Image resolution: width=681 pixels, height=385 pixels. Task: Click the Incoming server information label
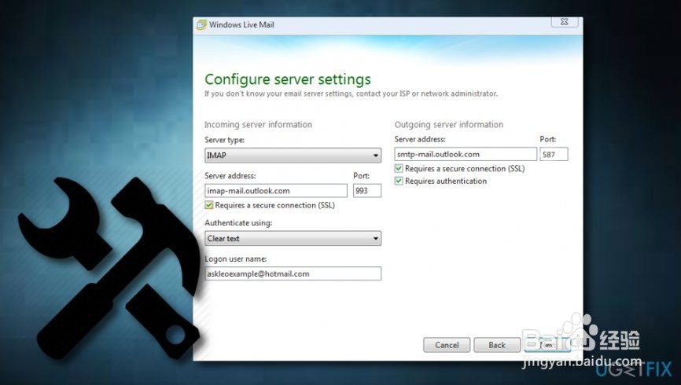(x=258, y=125)
